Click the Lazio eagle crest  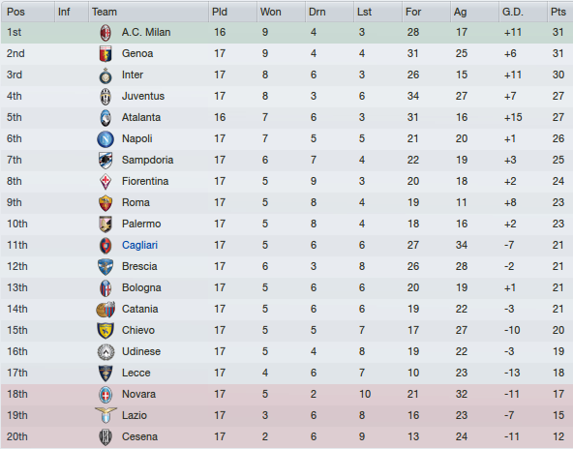(106, 415)
